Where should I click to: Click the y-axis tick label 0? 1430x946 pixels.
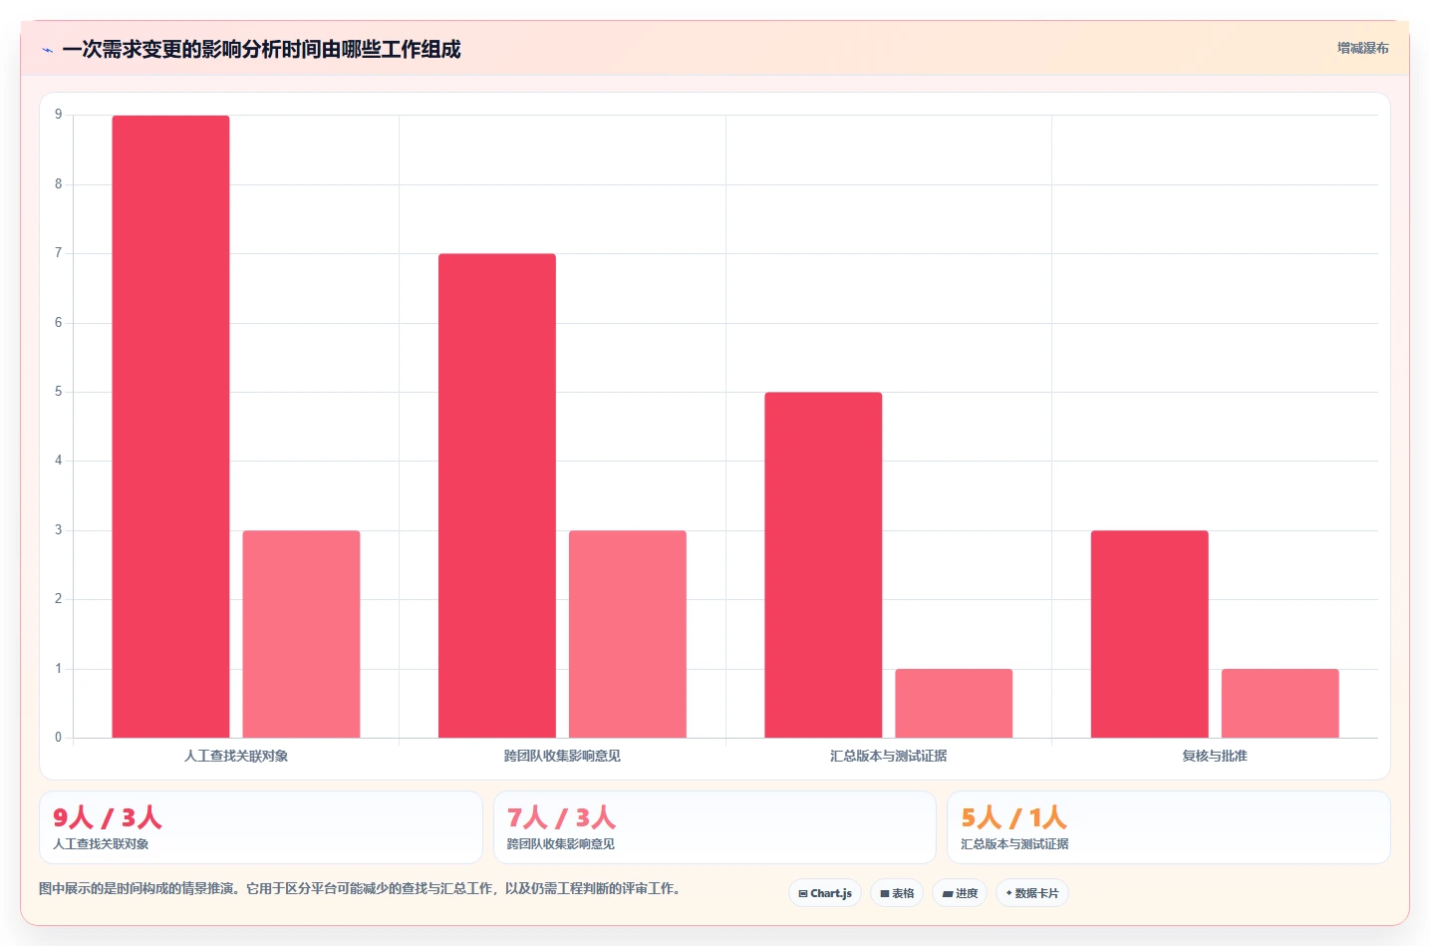(x=59, y=738)
